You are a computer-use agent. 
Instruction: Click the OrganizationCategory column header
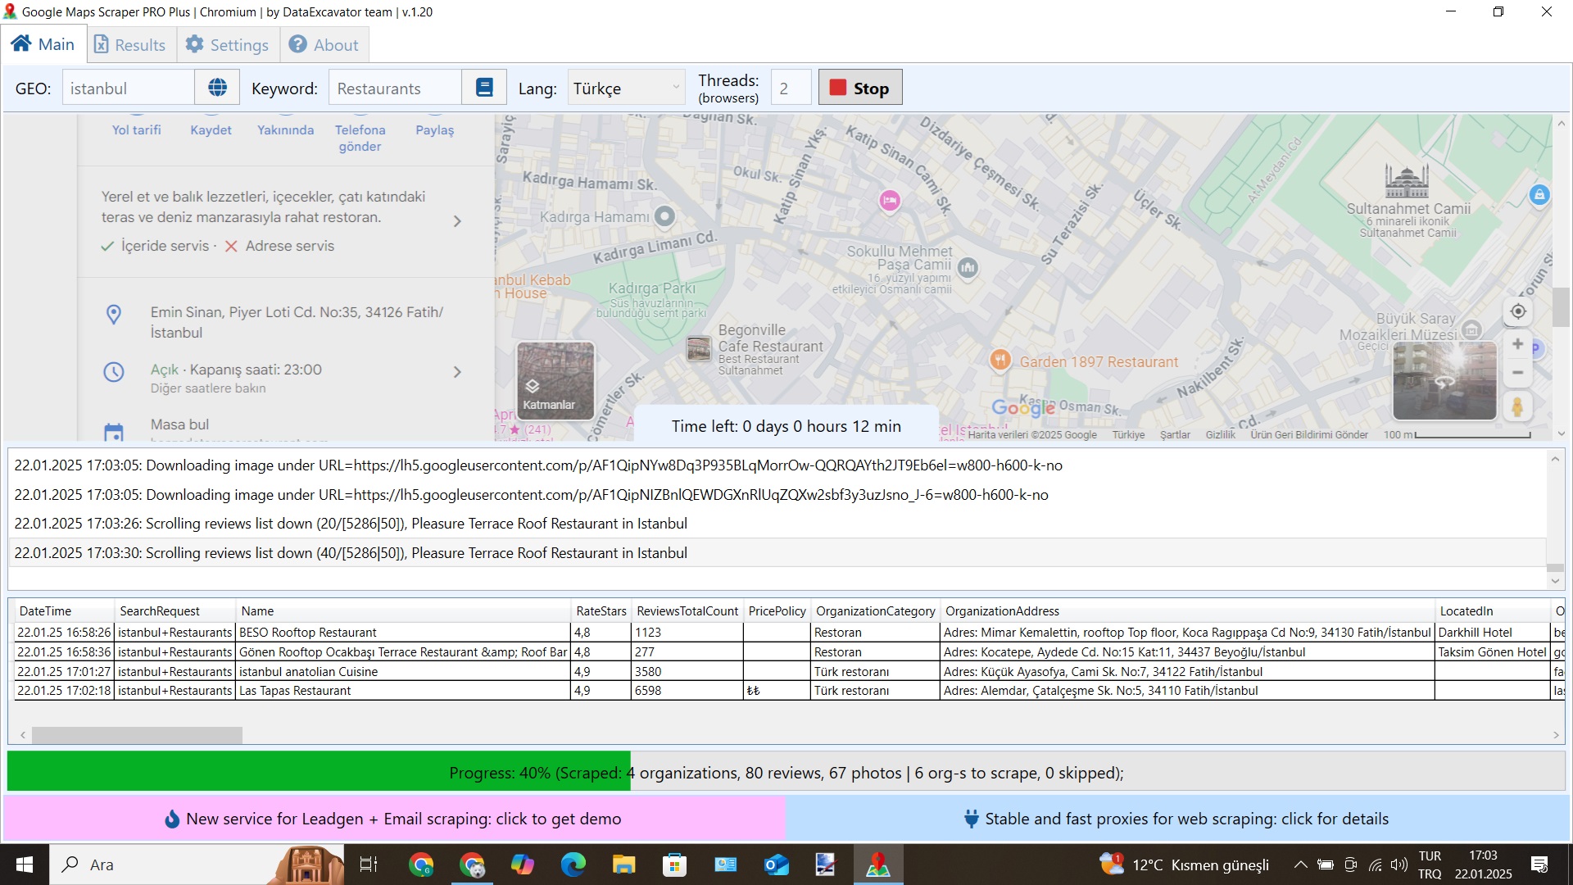coord(876,611)
